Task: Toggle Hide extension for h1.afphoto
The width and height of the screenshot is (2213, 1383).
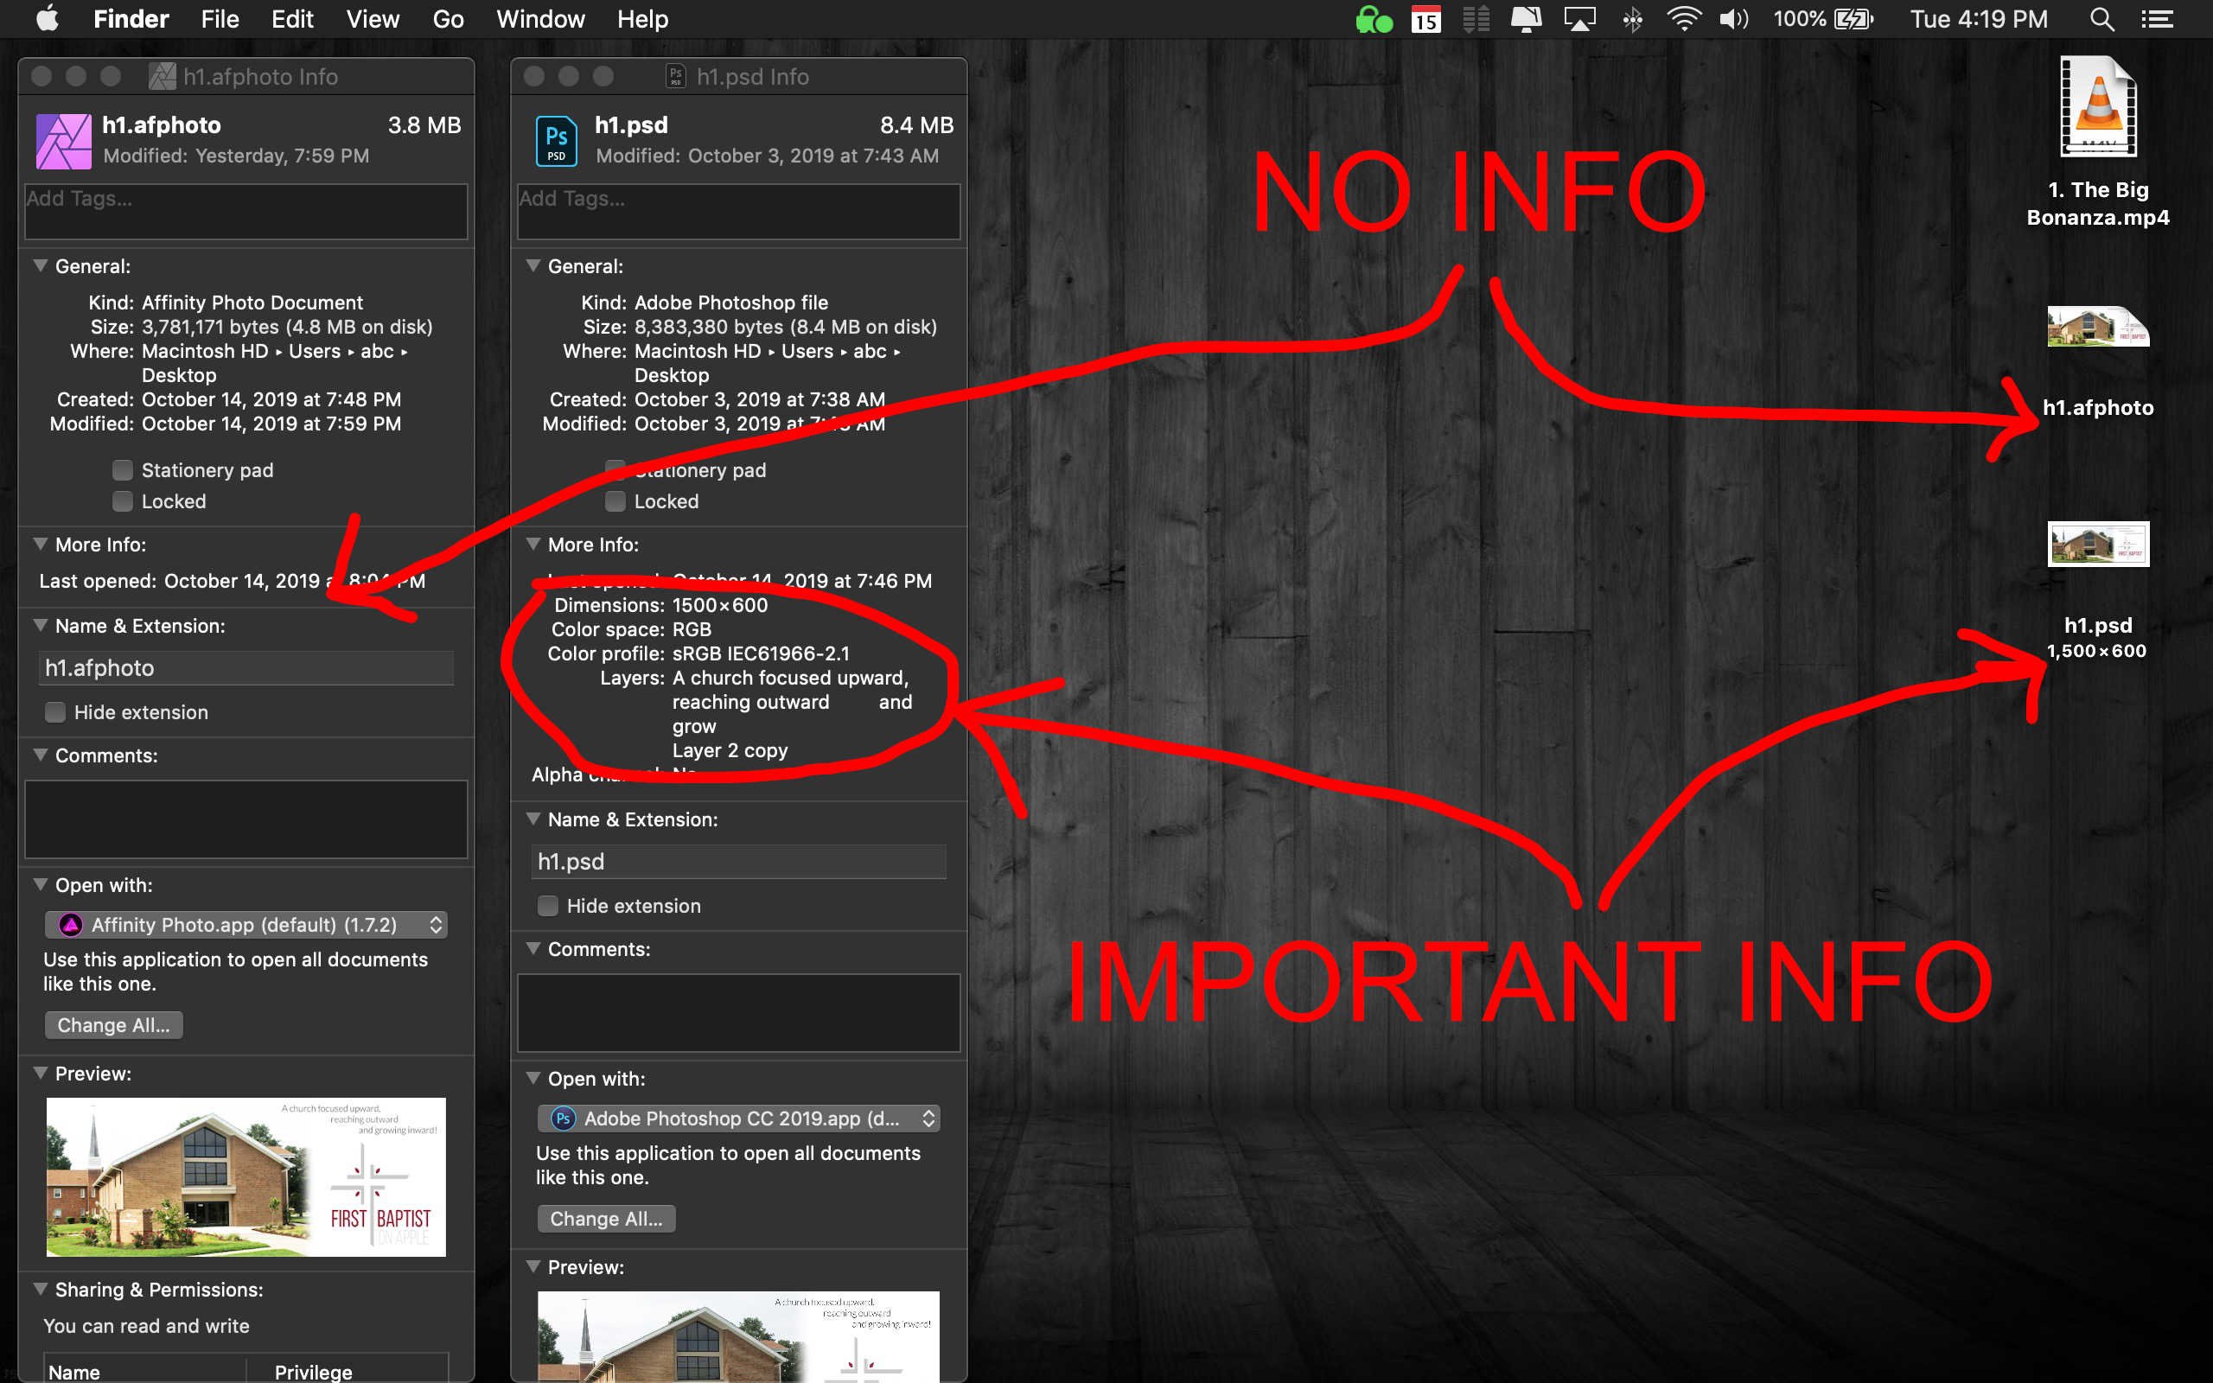Action: tap(53, 712)
